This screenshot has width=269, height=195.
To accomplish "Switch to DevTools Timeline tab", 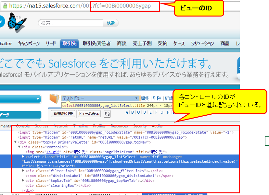I will click(x=81, y=126).
